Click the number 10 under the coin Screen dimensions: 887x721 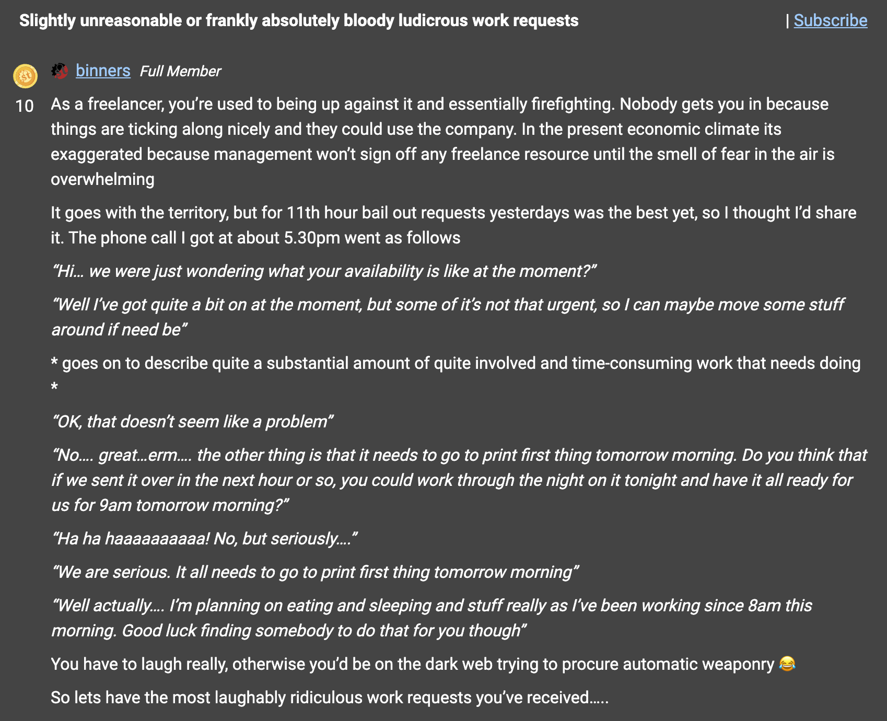click(x=25, y=106)
